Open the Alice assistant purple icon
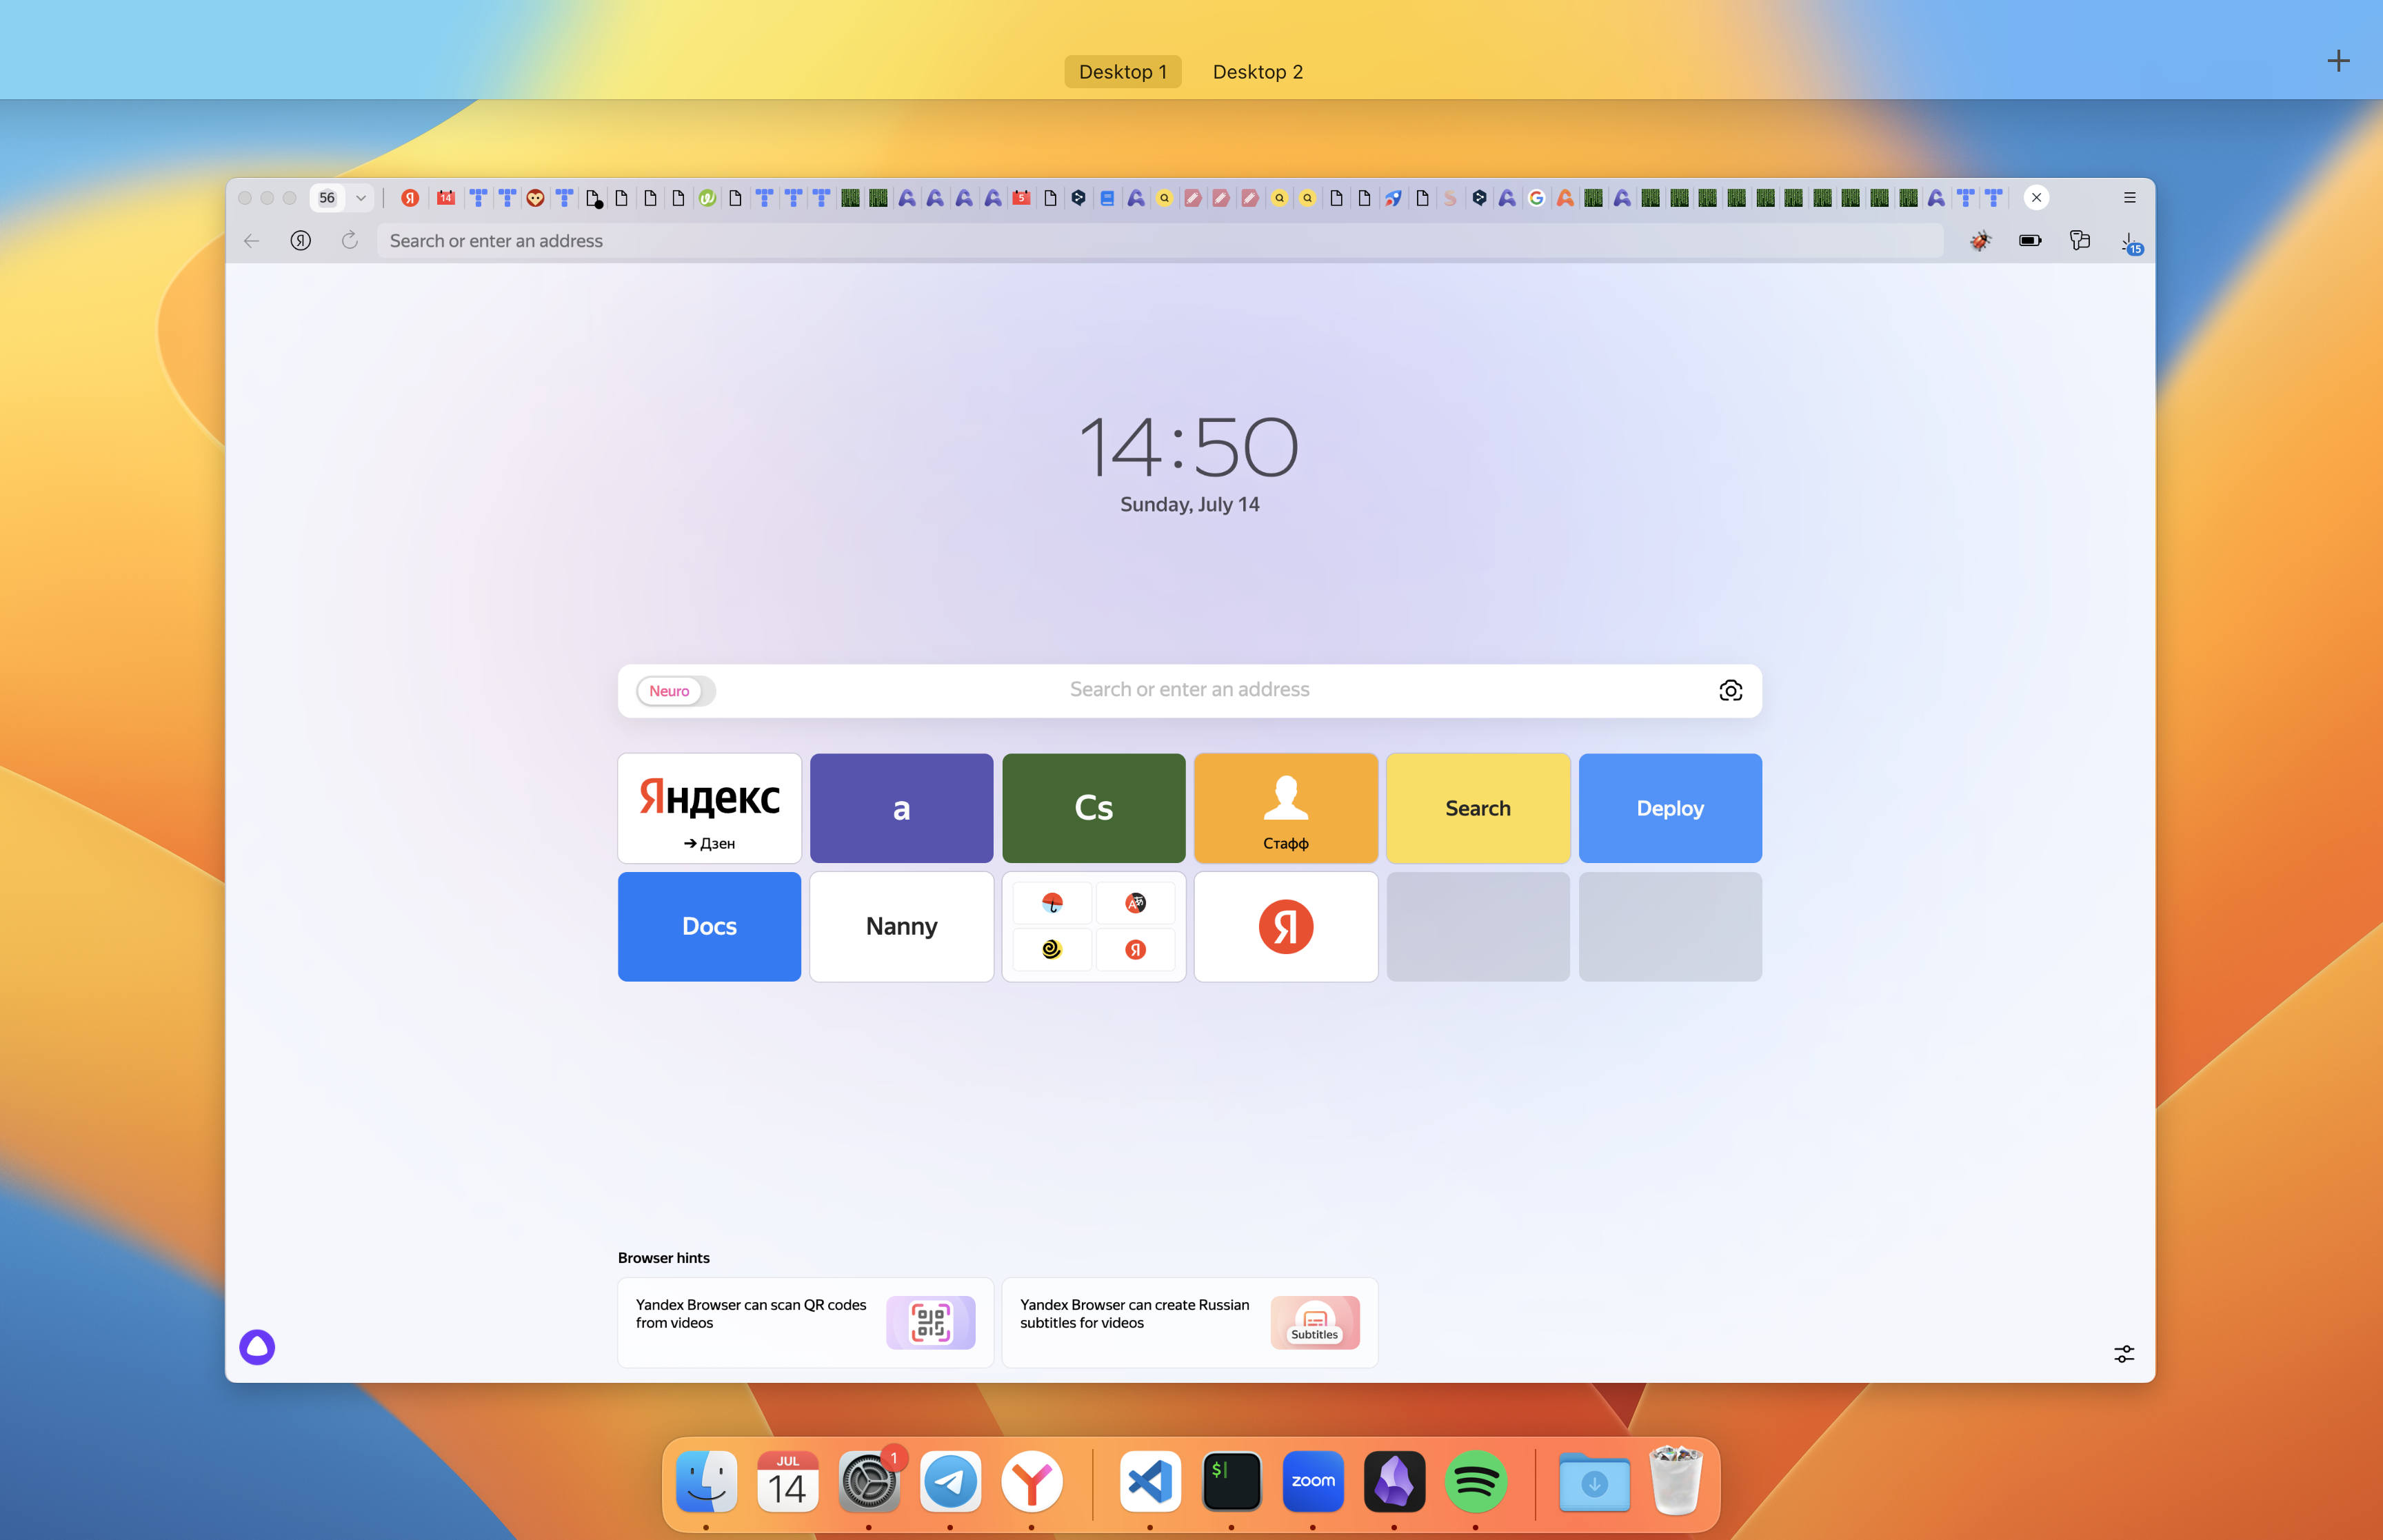The width and height of the screenshot is (2383, 1540). [257, 1347]
